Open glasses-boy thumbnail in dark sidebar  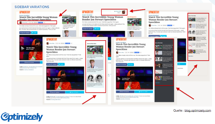[x=159, y=53]
